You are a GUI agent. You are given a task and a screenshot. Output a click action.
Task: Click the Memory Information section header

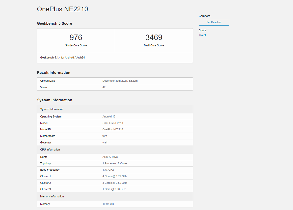52,196
